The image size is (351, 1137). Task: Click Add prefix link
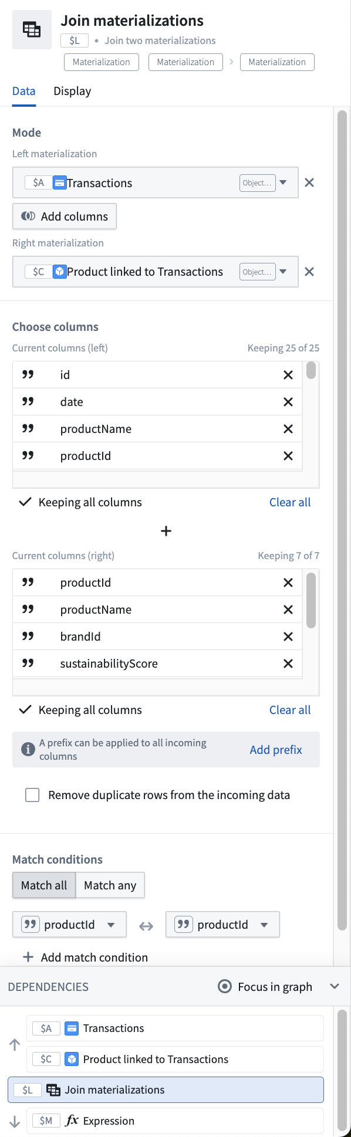pos(276,750)
